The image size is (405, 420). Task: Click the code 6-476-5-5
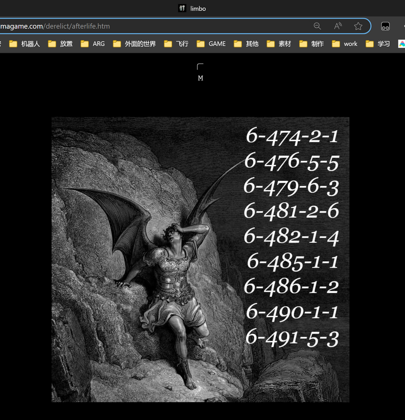pos(292,161)
